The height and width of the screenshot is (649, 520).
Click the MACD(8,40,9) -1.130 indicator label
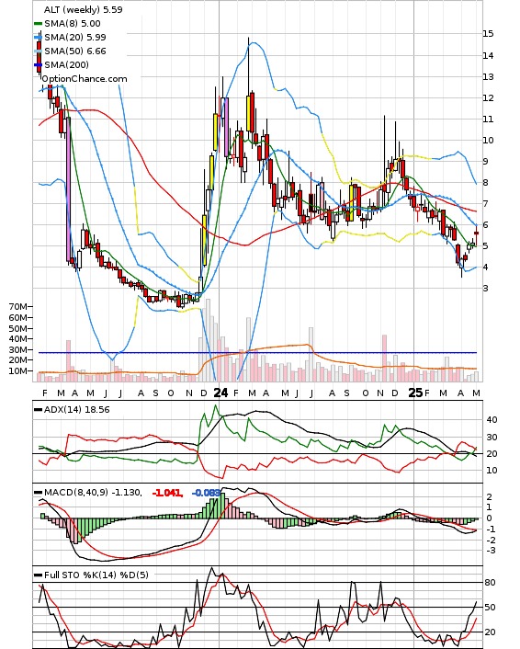[93, 493]
